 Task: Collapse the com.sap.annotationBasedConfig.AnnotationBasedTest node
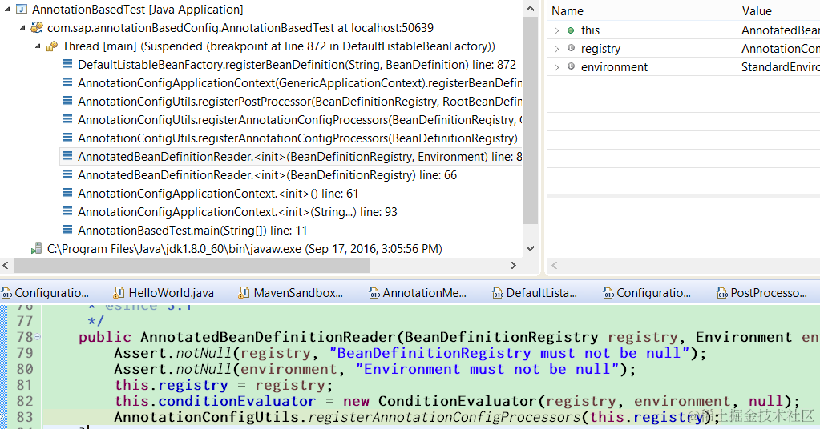pos(22,28)
